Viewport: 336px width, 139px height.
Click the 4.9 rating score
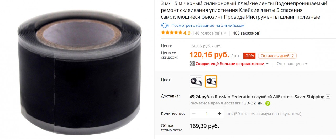(x=187, y=33)
